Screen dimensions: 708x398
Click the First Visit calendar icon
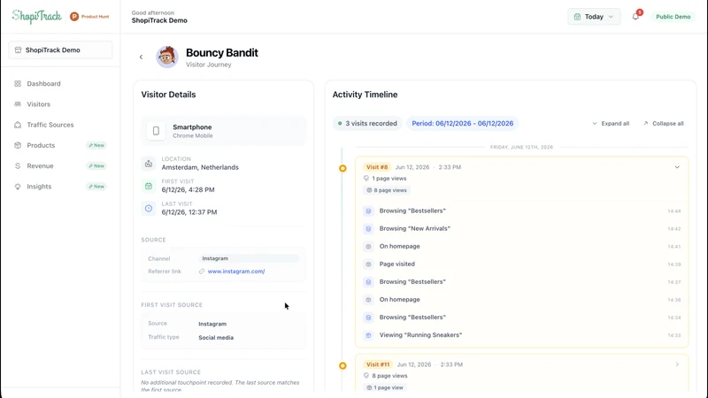tap(149, 186)
